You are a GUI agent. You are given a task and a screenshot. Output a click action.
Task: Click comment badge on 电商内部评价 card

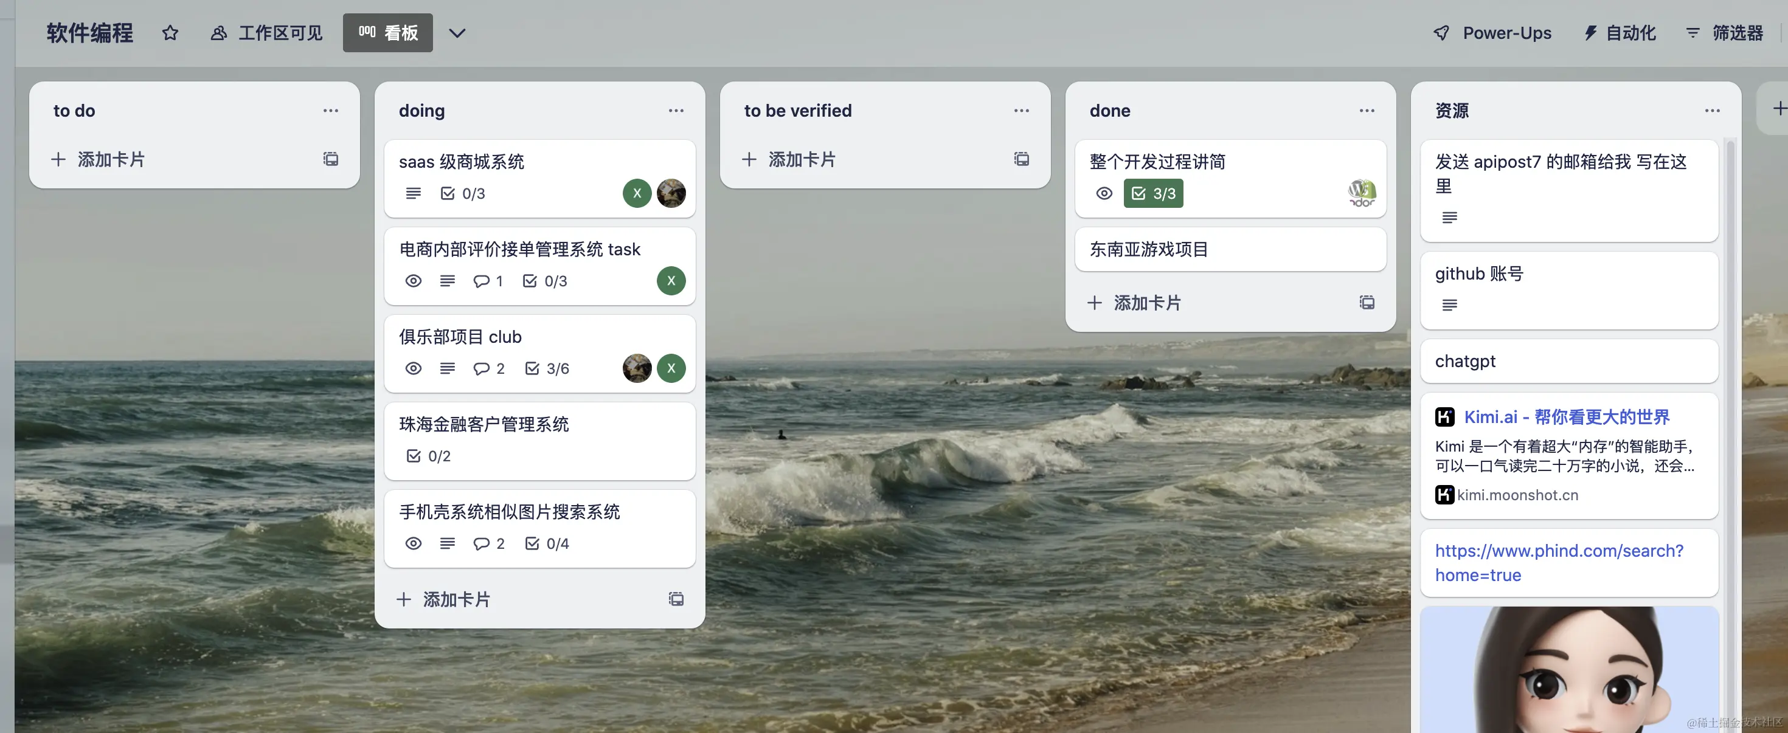point(488,281)
